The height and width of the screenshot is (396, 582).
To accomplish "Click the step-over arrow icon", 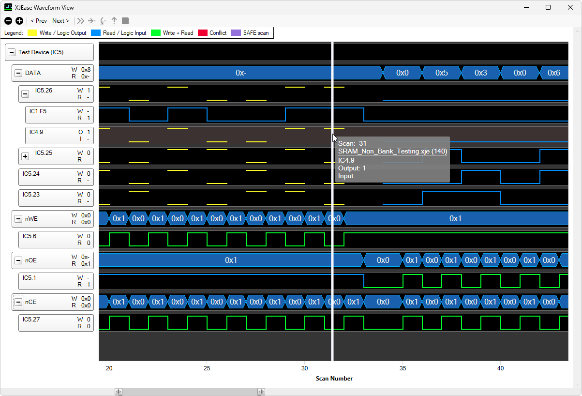I will (x=91, y=21).
